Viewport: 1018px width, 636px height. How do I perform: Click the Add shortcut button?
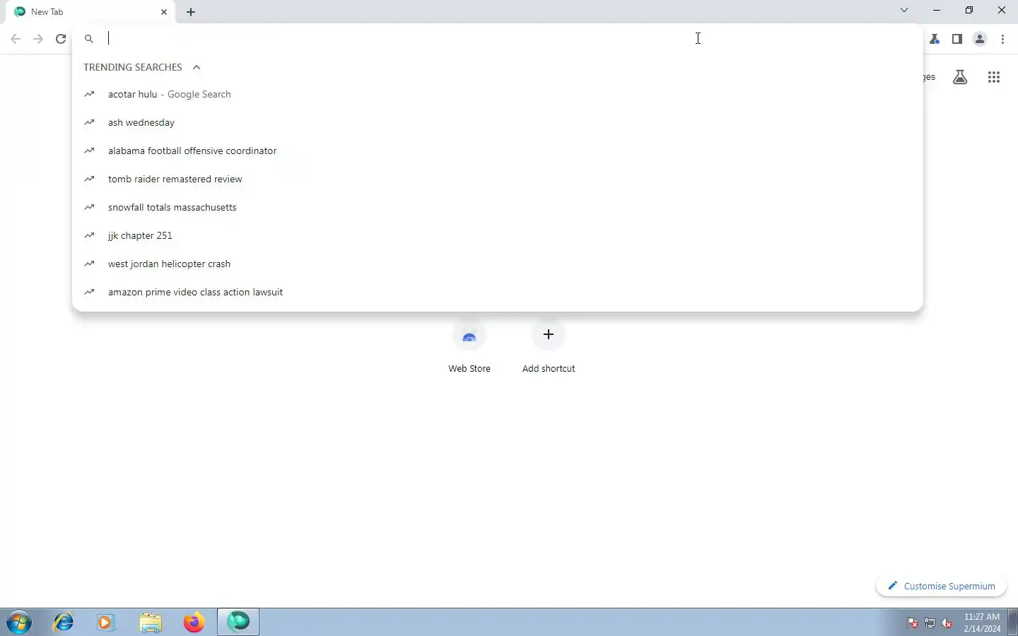[x=549, y=346]
